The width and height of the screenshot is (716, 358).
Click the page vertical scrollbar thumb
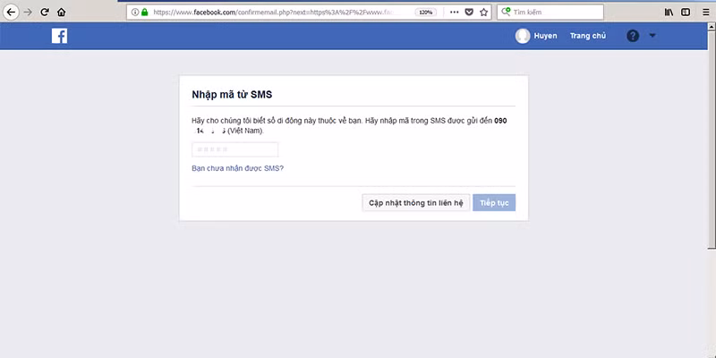pyautogui.click(x=712, y=140)
